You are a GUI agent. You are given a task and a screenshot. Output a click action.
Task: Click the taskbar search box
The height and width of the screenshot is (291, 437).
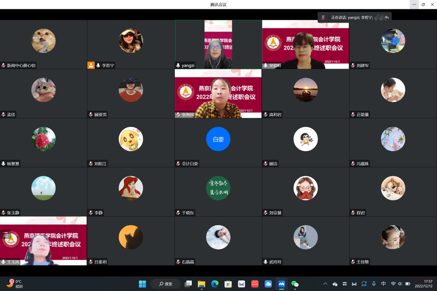coord(165,284)
